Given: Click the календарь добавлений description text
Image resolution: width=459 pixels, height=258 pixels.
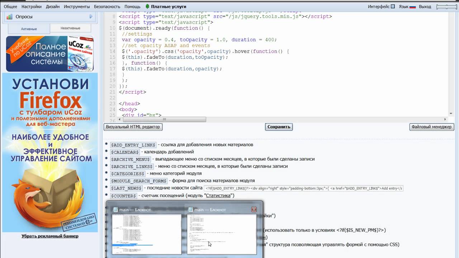Looking at the screenshot, I should tap(169, 152).
